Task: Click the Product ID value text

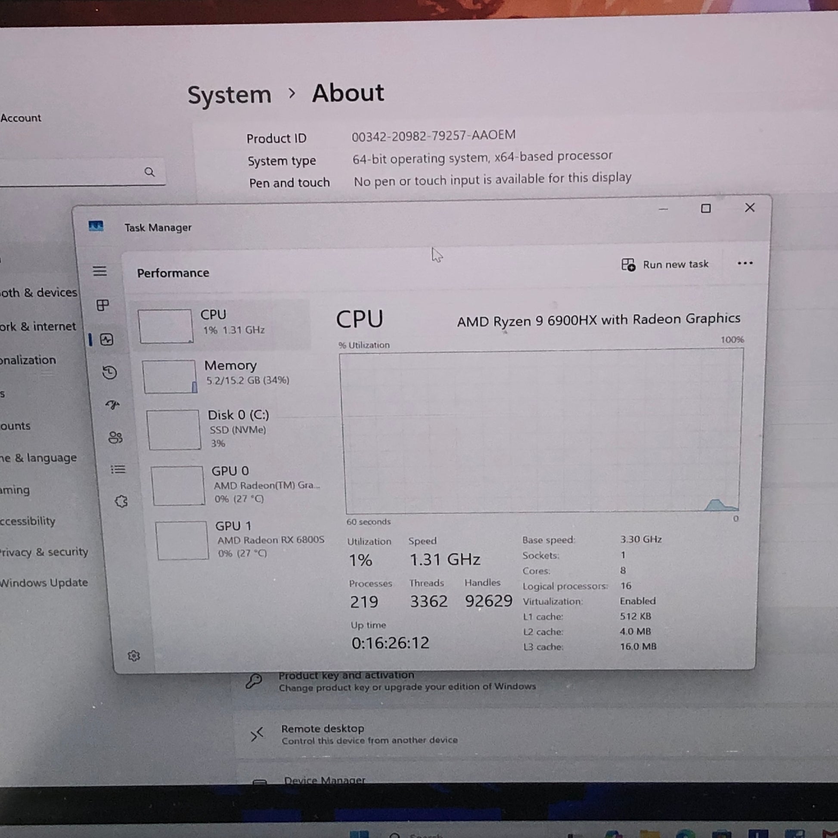Action: (x=433, y=136)
